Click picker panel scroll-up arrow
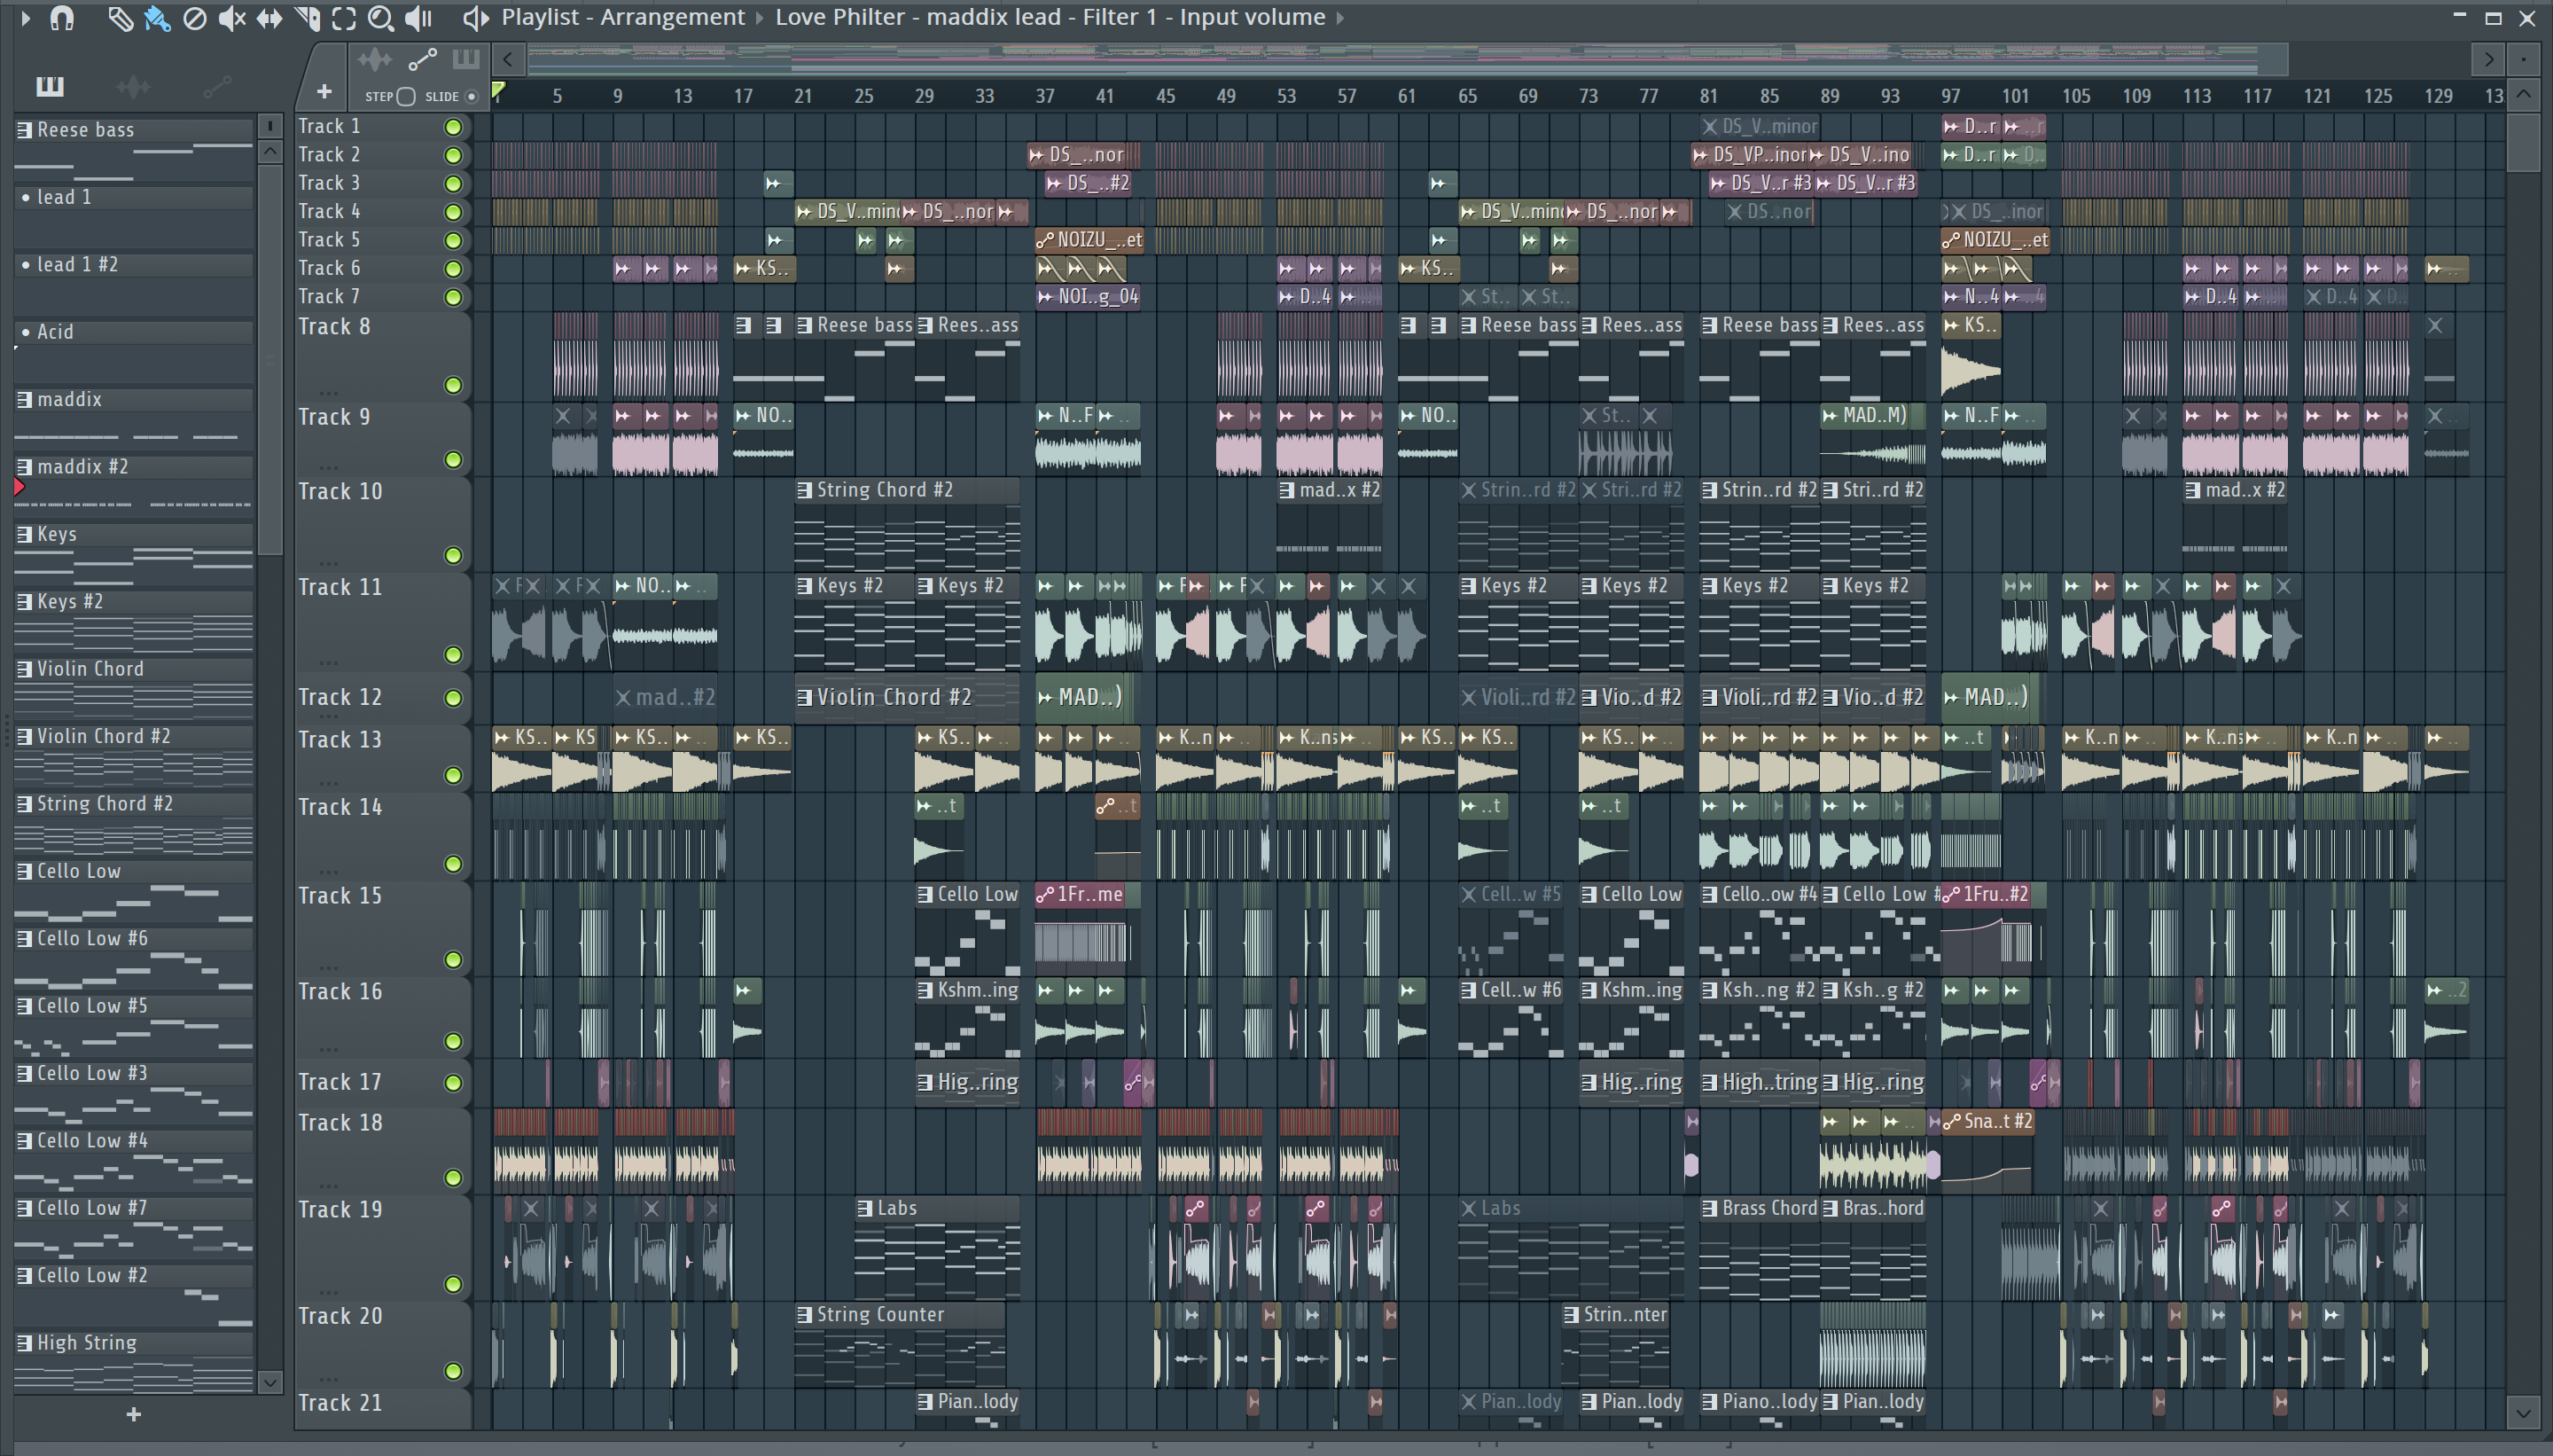This screenshot has height=1456, width=2553. tap(269, 152)
